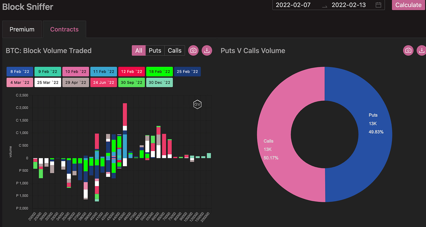Download the Block Volume Traded chart

(x=207, y=51)
